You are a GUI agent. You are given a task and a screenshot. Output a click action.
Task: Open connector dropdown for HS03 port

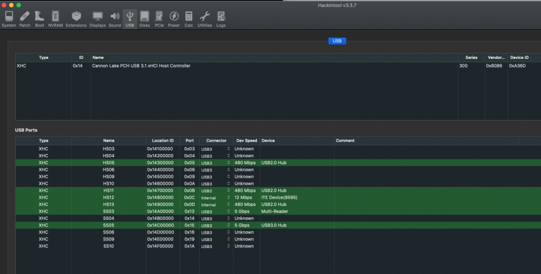point(215,149)
